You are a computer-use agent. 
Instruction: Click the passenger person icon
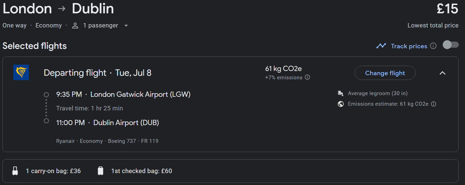tap(75, 25)
